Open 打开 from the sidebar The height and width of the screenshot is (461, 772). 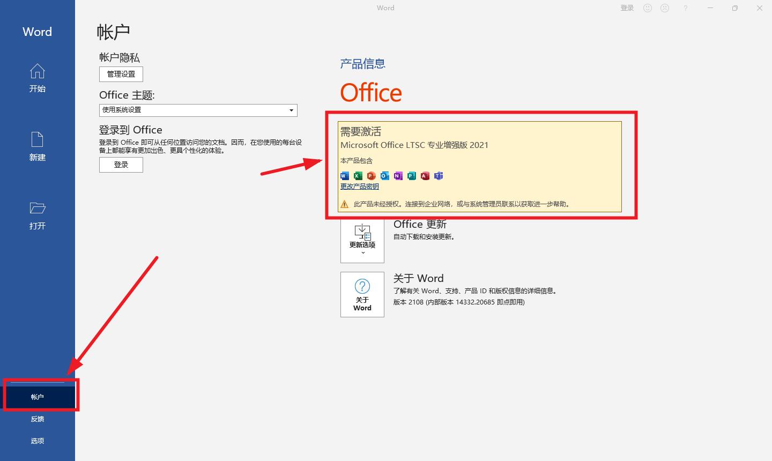tap(37, 215)
